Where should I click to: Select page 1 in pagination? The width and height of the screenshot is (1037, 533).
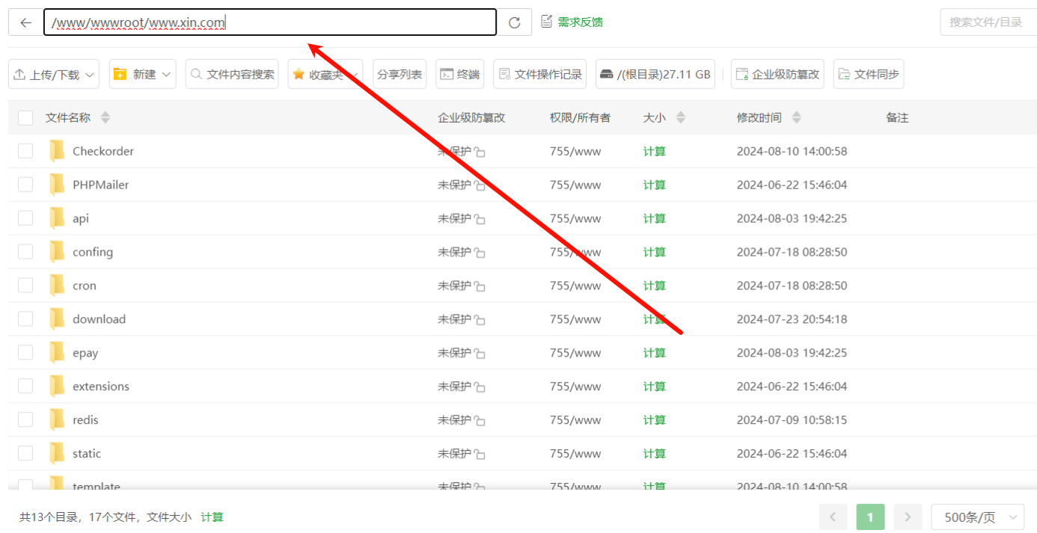click(870, 517)
